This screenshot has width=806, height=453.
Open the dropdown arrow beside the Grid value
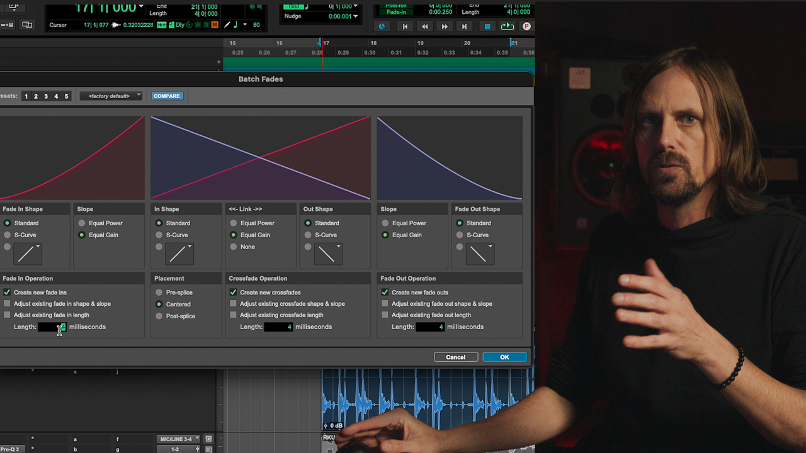[355, 7]
